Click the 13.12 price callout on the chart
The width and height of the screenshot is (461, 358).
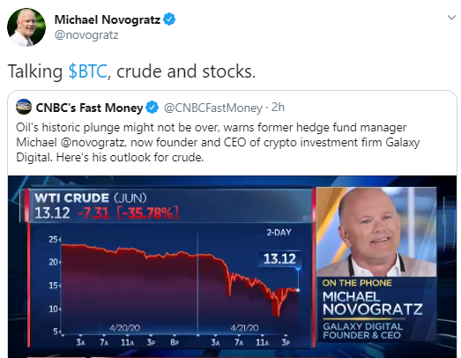[x=279, y=259]
